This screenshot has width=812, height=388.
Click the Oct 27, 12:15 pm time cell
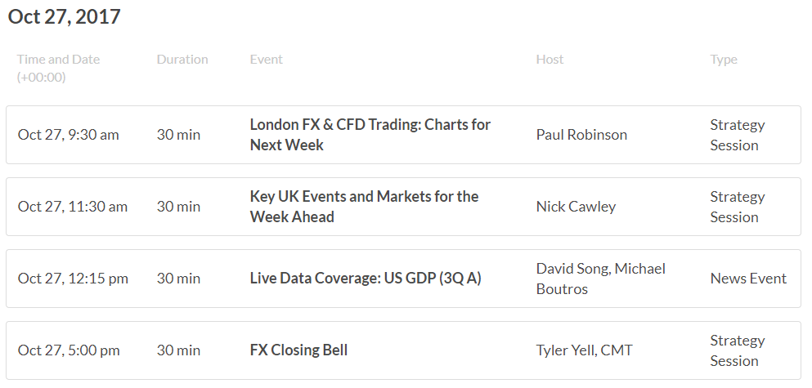[73, 279]
